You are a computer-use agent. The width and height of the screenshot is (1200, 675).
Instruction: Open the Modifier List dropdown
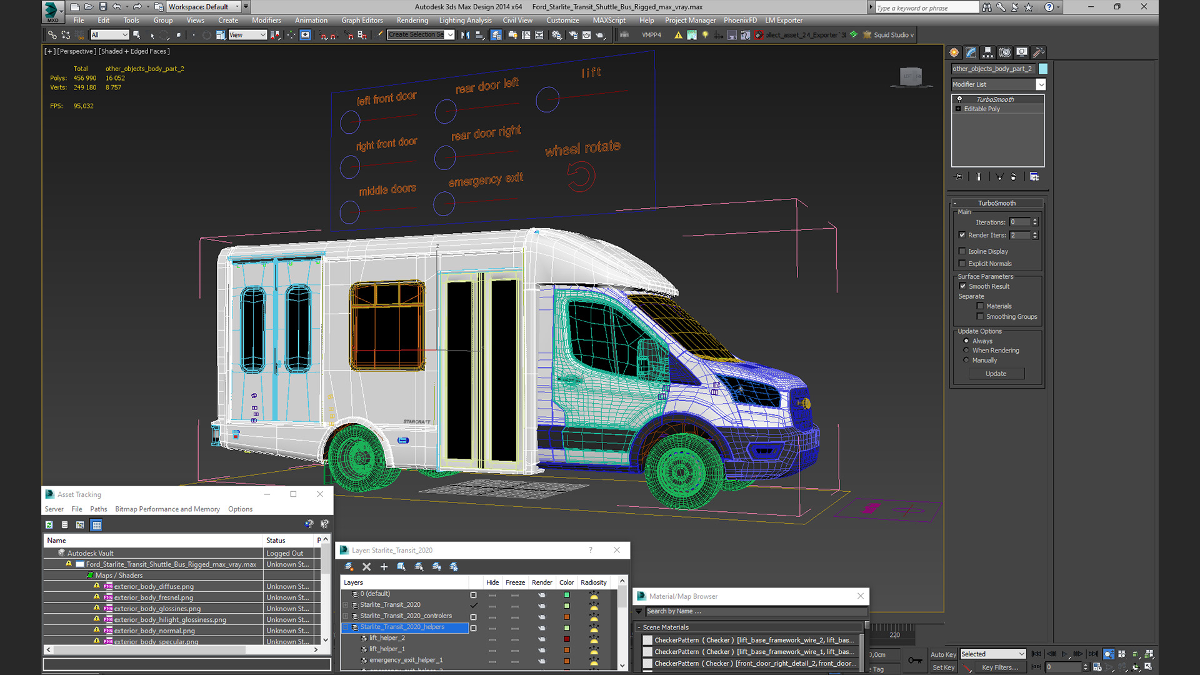coord(998,84)
